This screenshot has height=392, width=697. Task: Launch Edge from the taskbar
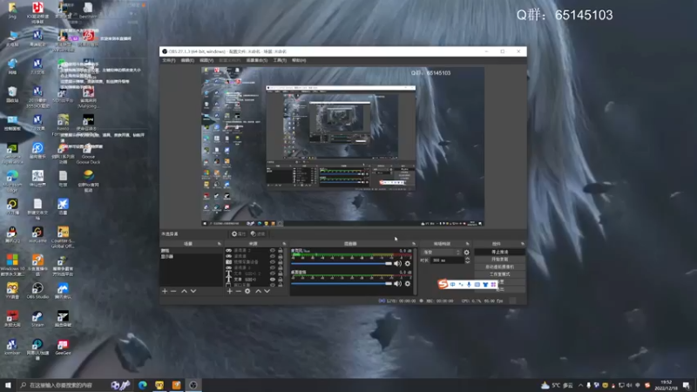(x=143, y=385)
